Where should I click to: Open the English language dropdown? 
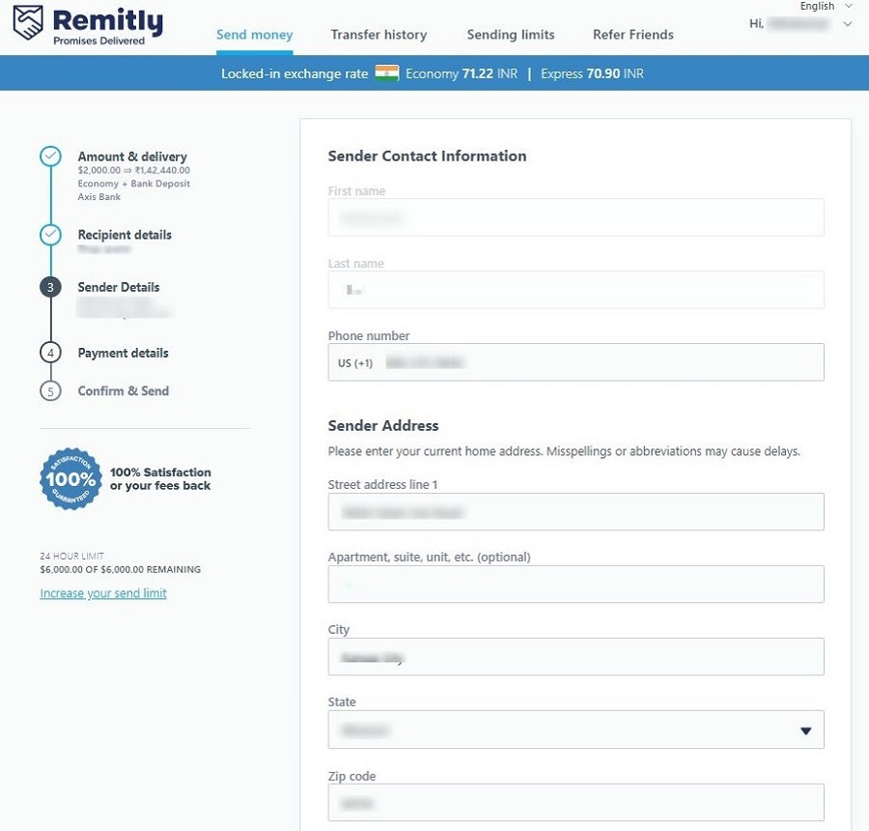825,6
